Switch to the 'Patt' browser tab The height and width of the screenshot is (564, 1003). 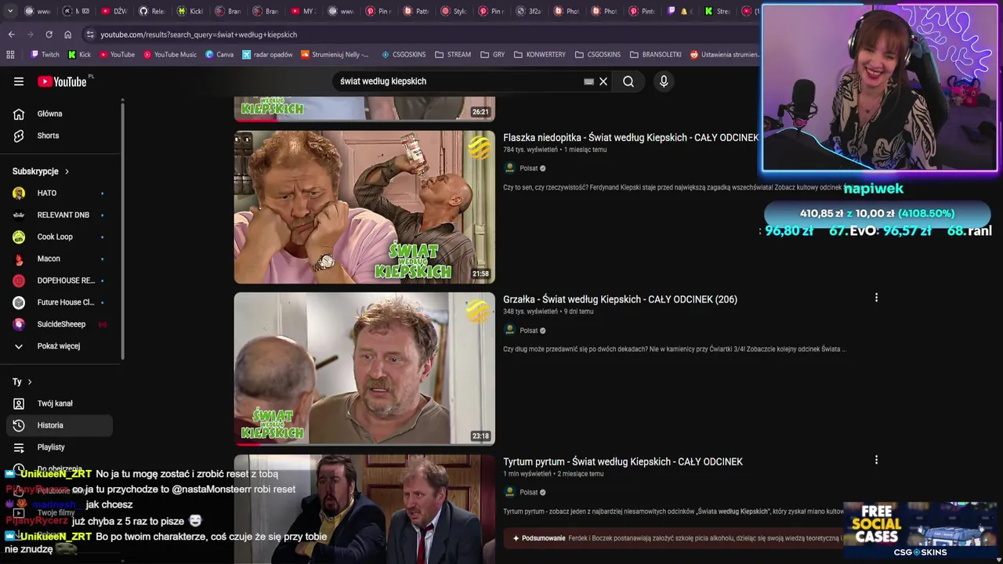tap(416, 11)
